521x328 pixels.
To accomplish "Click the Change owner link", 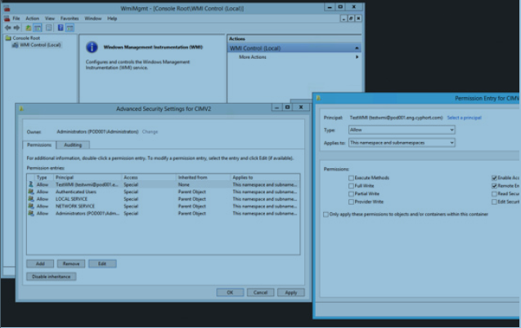I will (150, 132).
